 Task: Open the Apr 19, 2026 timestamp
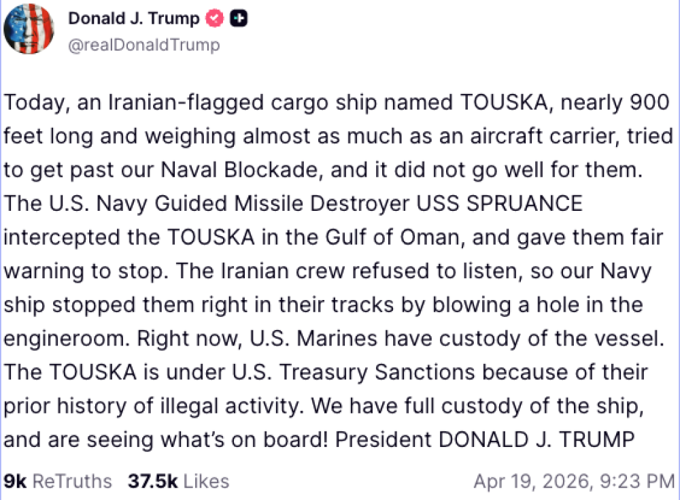pos(574,482)
